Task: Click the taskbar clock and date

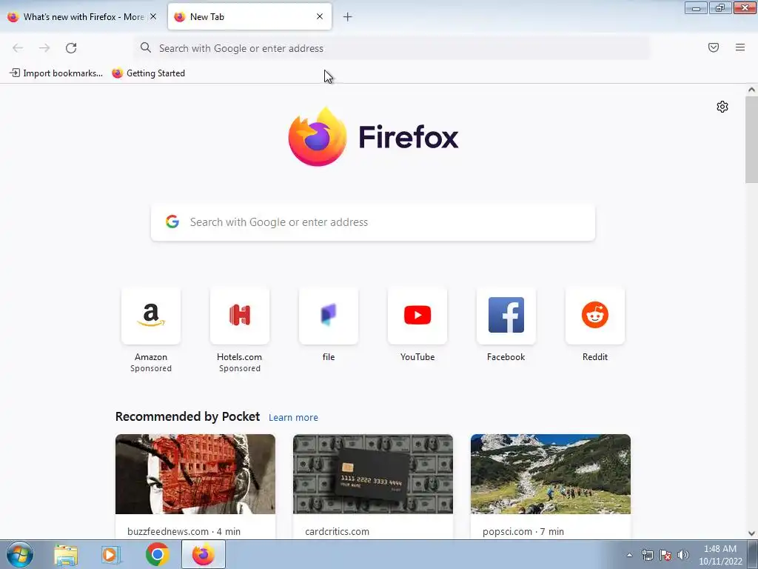Action: 720,555
